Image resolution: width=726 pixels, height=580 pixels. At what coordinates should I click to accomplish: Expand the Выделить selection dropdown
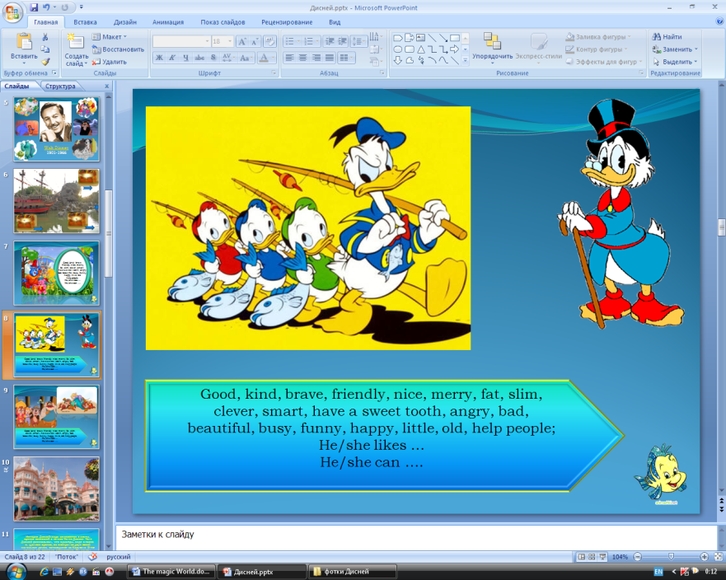pyautogui.click(x=675, y=62)
